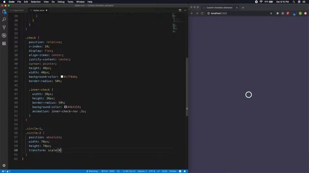Open the Apple menu
This screenshot has height=173, width=309.
4,2
